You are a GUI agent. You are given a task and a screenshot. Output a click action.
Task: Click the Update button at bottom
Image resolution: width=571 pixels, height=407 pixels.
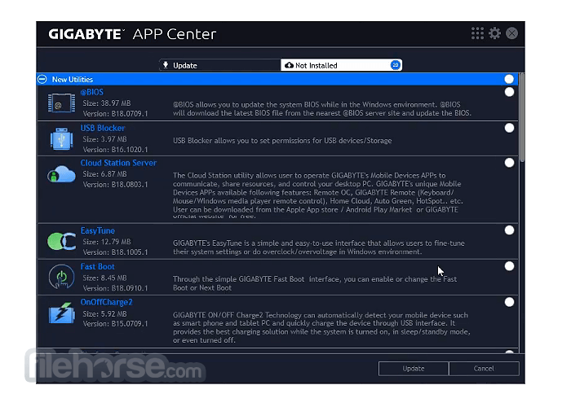tap(414, 369)
